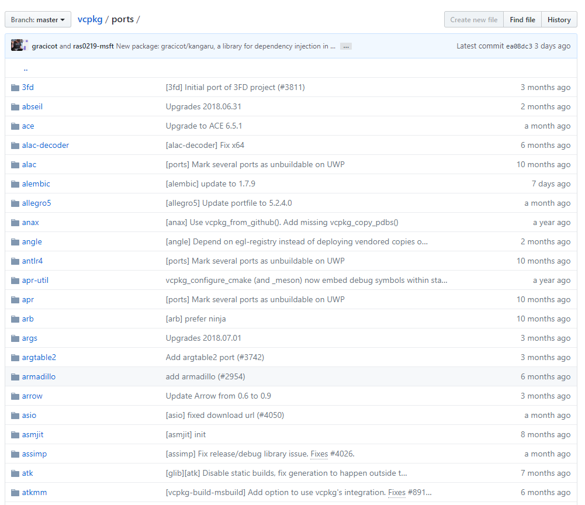Click the folder icon beside argtable2
Viewport: 585px width, 505px height.
tap(15, 358)
